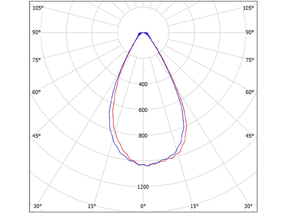Screen dimensions: 286x214
Task: Click the left 45° angle label
Action: point(37,136)
